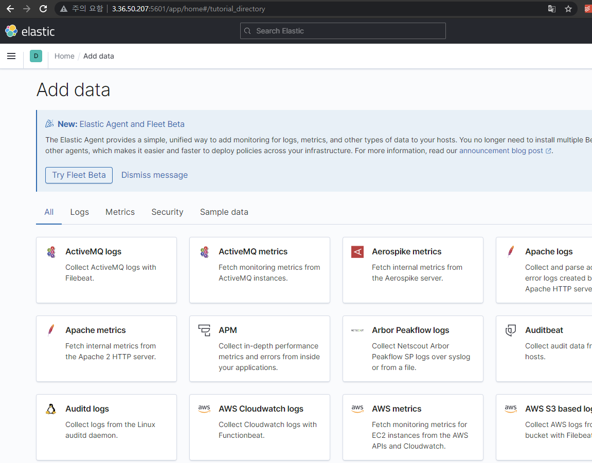Click the Add data breadcrumb
592x463 pixels.
coord(99,56)
